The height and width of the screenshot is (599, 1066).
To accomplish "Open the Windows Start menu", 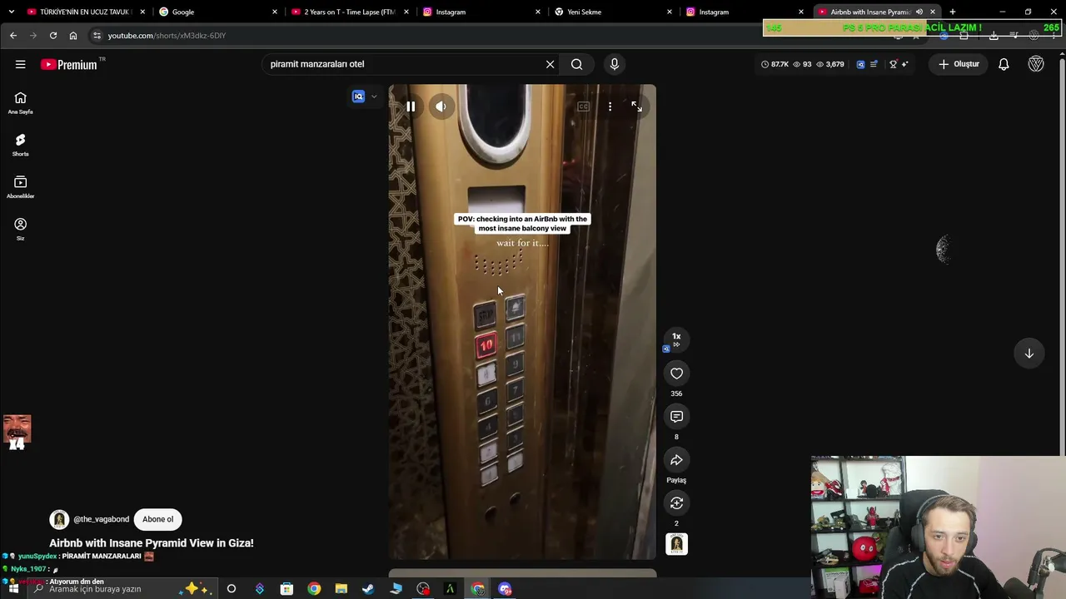I will tap(13, 589).
